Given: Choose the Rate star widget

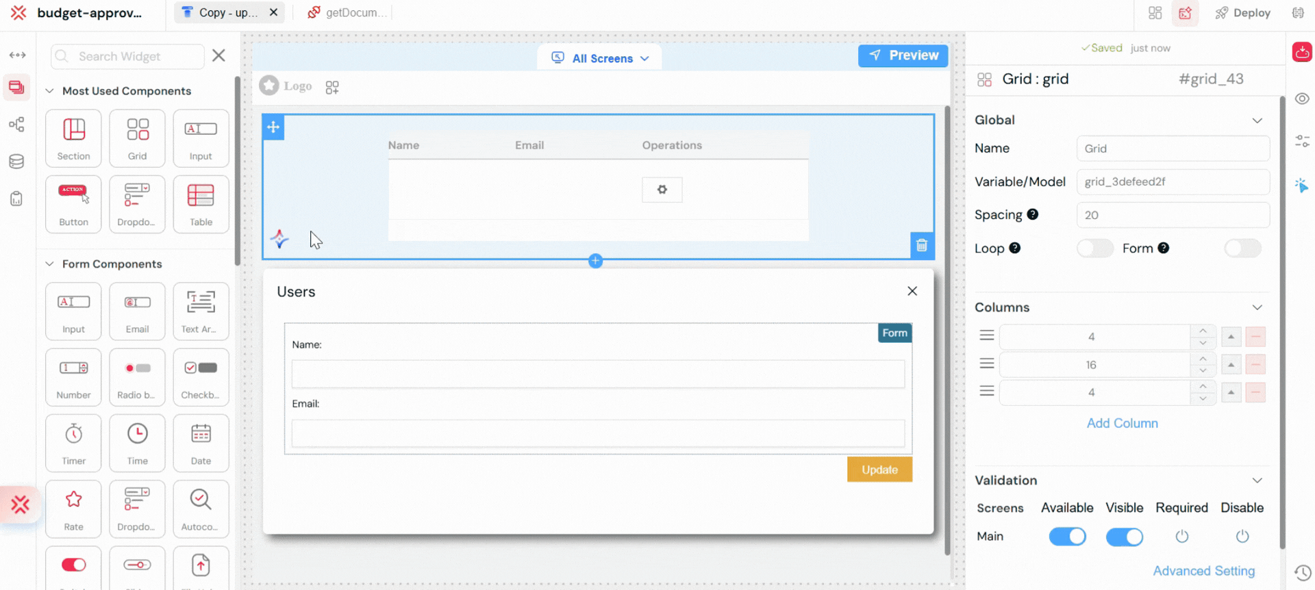Looking at the screenshot, I should pyautogui.click(x=73, y=509).
